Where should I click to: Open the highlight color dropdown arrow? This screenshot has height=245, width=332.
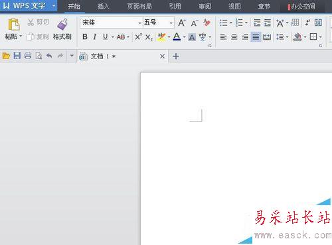click(x=169, y=37)
